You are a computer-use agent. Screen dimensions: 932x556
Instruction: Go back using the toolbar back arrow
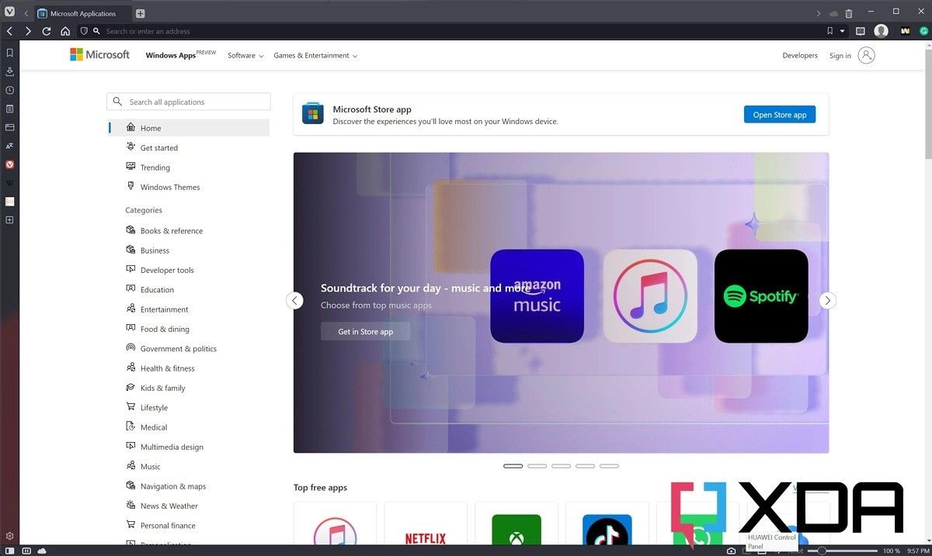point(9,31)
